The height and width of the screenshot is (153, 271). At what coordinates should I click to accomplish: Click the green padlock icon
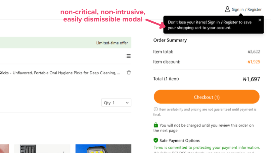[156, 125]
